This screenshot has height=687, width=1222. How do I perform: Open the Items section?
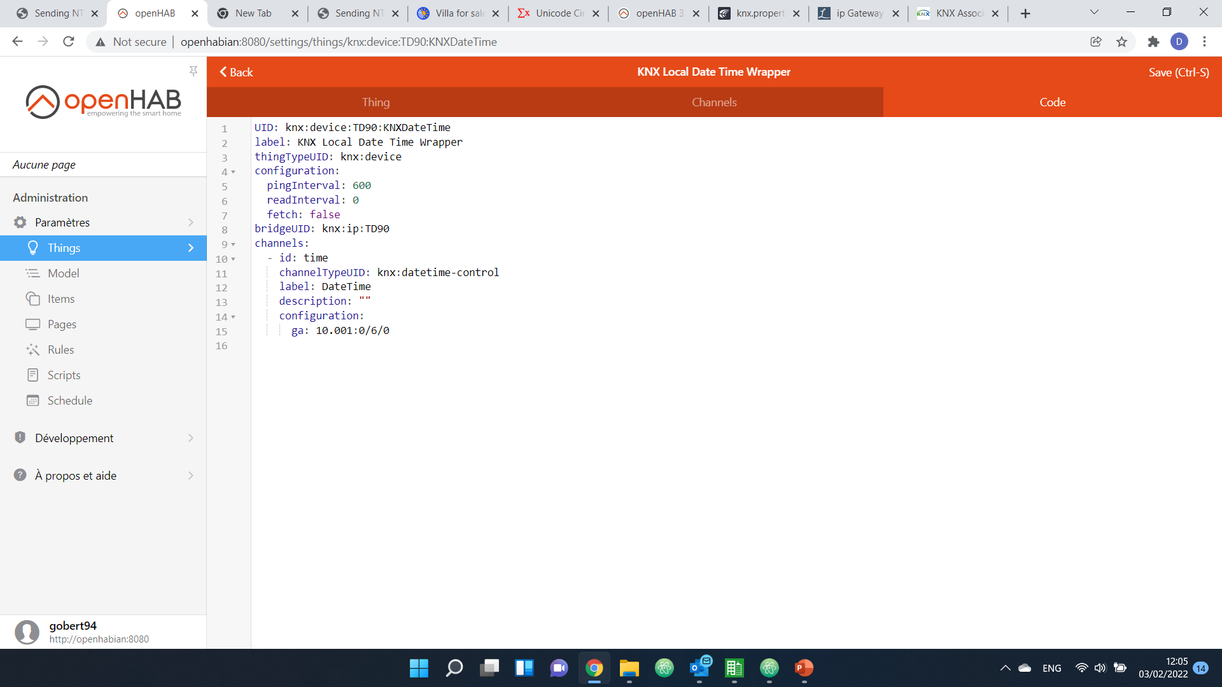(60, 298)
